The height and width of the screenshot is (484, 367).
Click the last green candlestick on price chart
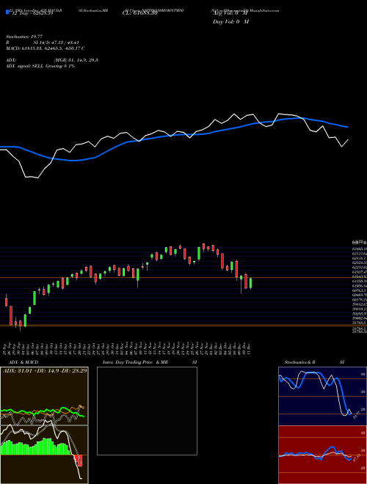[x=251, y=283]
